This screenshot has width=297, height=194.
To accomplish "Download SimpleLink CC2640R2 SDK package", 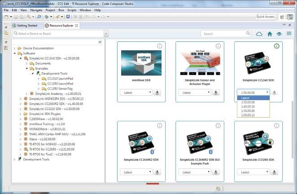I will click(157, 172).
